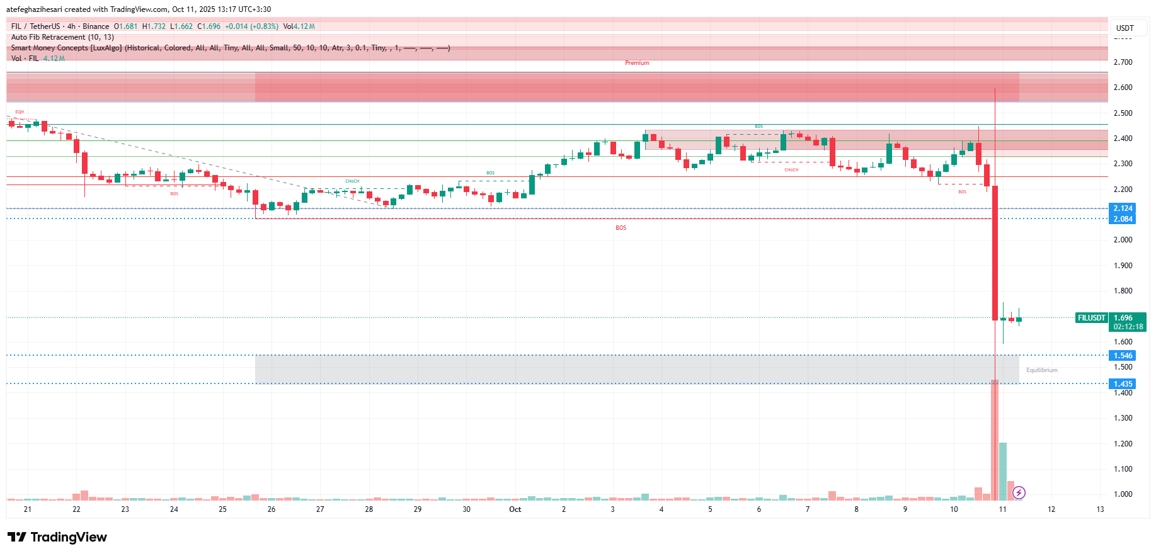1156x556 pixels.
Task: Click the 1.546 blue price label
Action: (1122, 356)
